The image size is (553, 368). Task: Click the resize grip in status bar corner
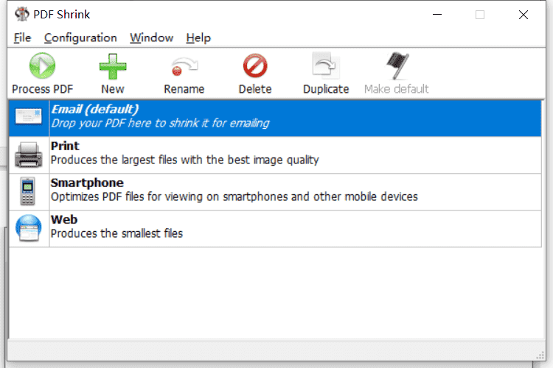tap(540, 355)
